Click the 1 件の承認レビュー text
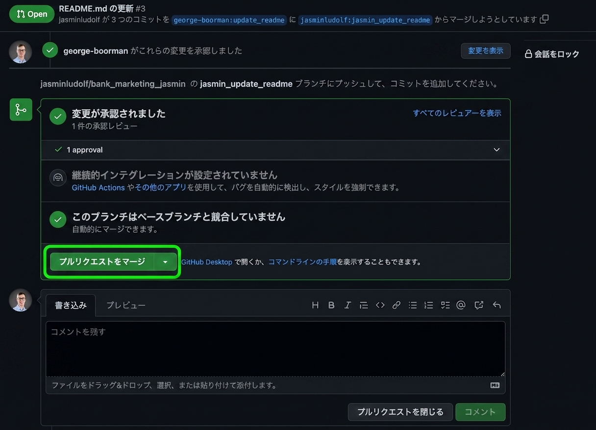Viewport: 596px width, 430px height. (x=105, y=126)
